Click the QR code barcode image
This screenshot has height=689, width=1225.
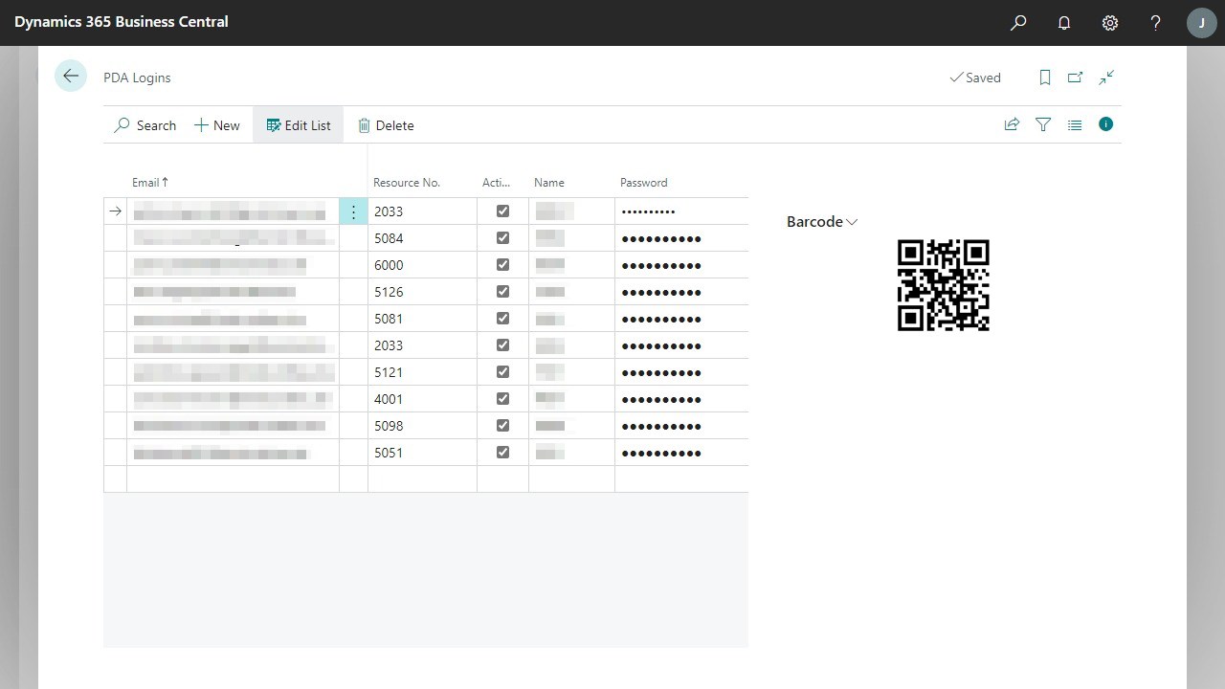[x=943, y=284]
